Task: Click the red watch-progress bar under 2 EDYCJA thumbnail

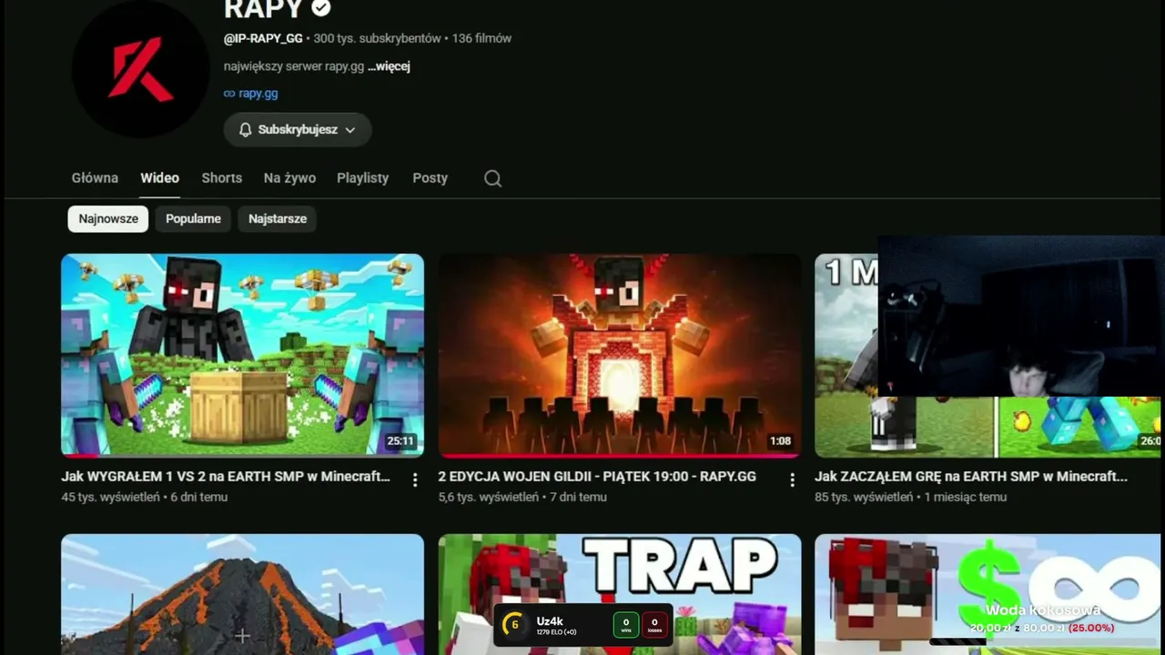Action: click(620, 455)
